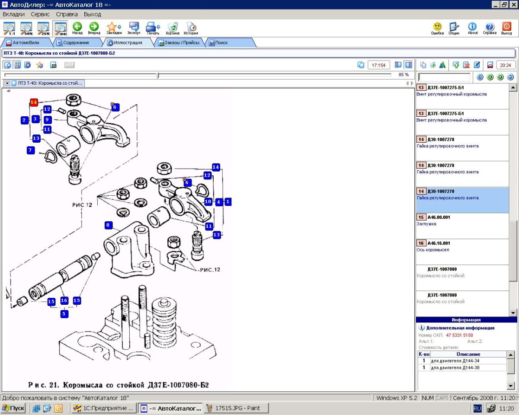Open the Печать print dropdown
This screenshot has height=415, width=519.
(153, 28)
